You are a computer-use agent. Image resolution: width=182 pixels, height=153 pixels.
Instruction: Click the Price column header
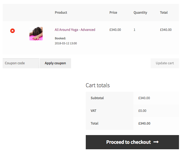[x=113, y=12]
